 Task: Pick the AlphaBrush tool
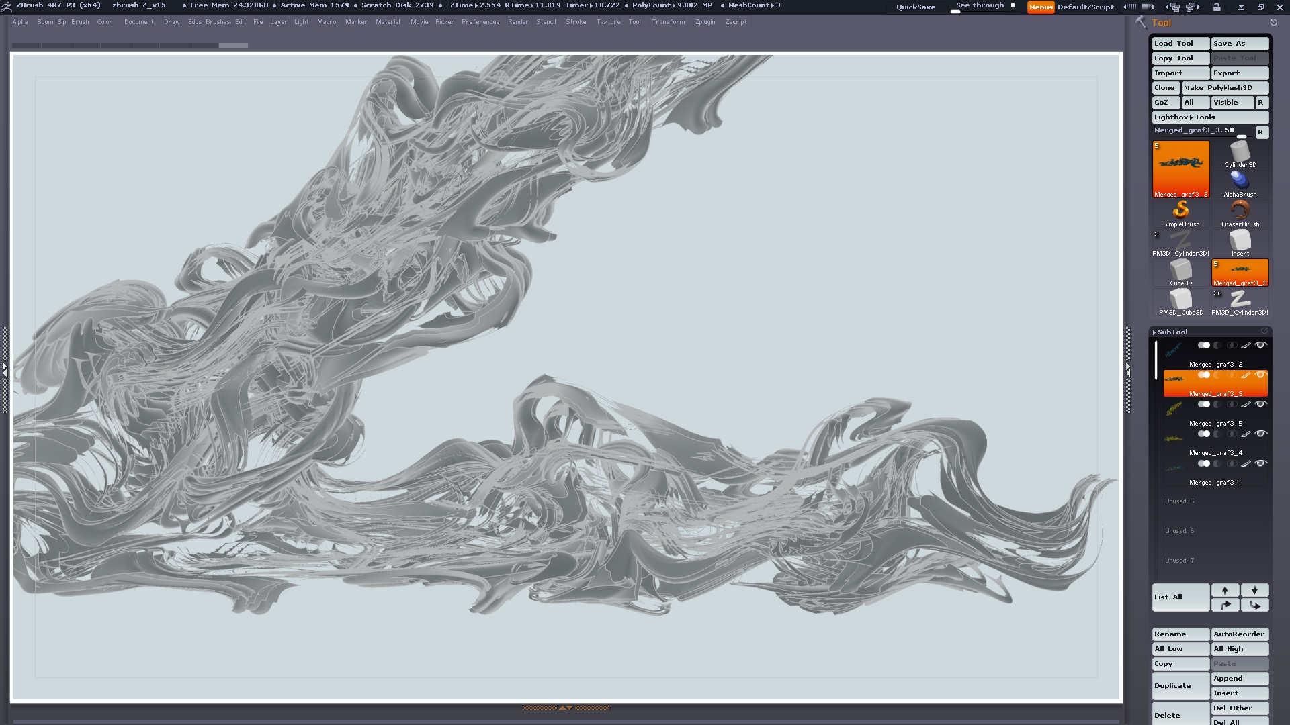tap(1240, 182)
